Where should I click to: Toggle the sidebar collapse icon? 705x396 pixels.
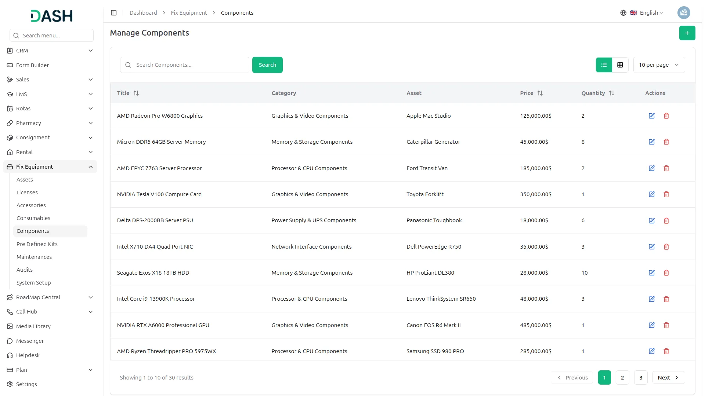pyautogui.click(x=114, y=13)
